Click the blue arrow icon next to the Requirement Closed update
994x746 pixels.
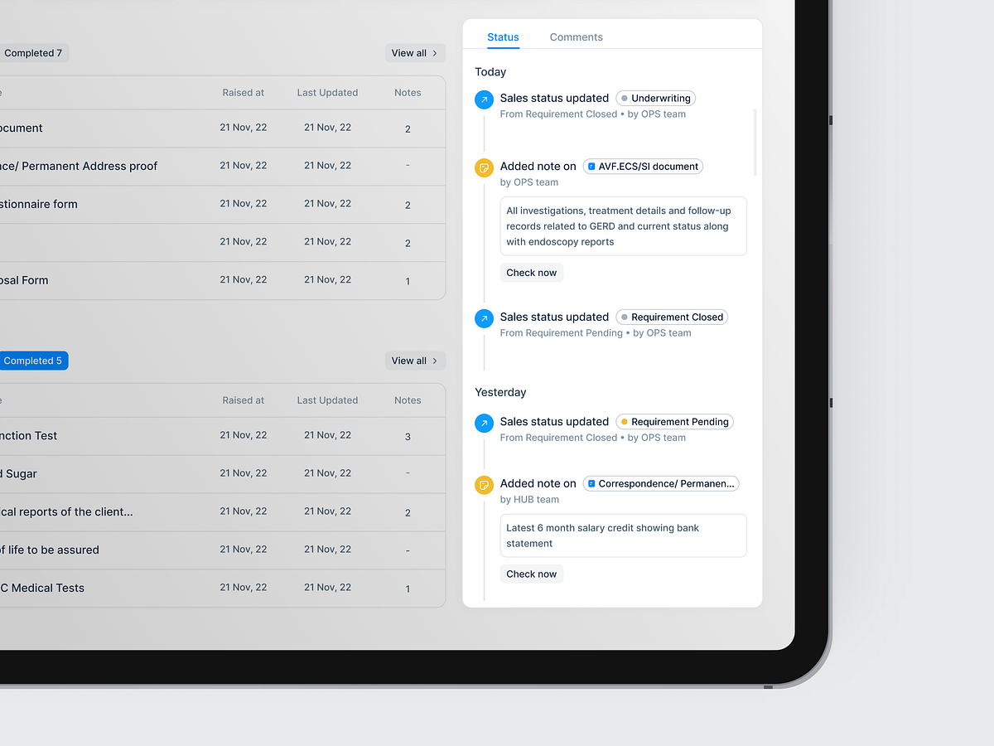(484, 318)
